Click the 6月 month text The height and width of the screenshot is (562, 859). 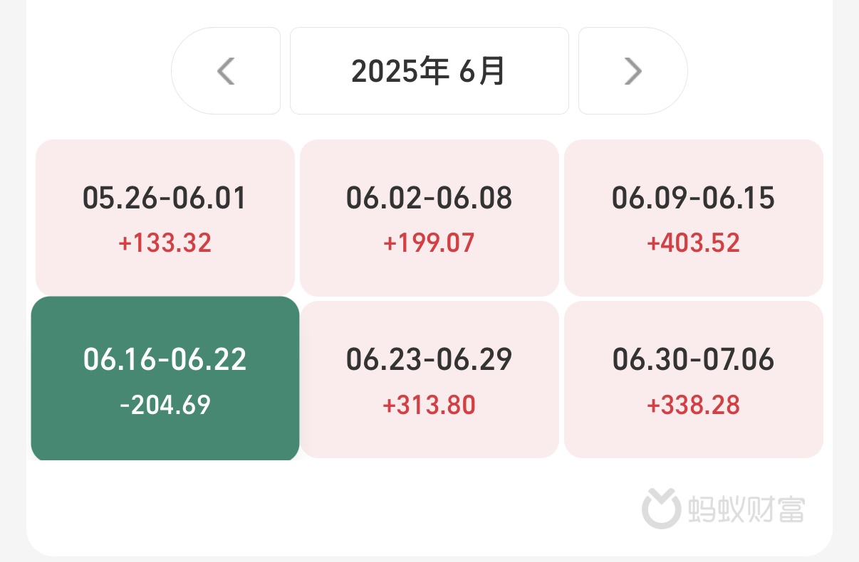[x=482, y=71]
